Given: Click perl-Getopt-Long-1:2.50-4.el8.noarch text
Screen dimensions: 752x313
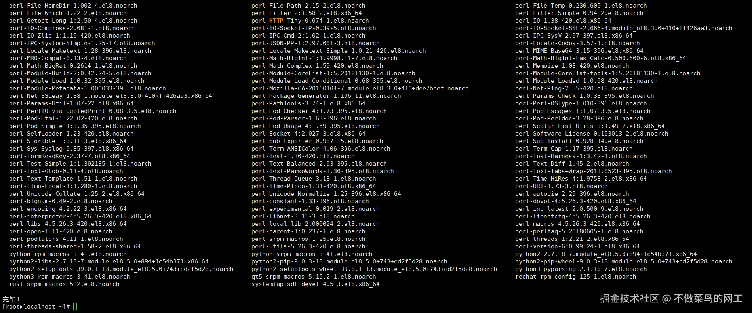Looking at the screenshot, I should tap(73, 21).
